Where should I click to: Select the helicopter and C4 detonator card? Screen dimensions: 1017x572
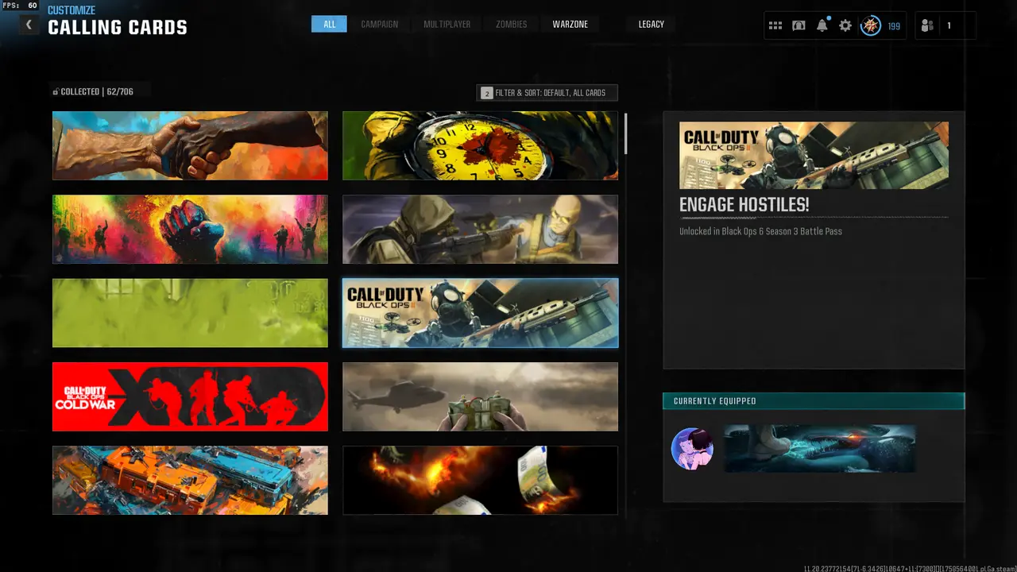coord(480,396)
